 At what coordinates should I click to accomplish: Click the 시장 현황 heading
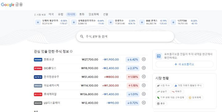point(162,78)
